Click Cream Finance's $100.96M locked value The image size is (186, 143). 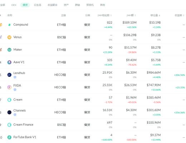click(x=154, y=123)
